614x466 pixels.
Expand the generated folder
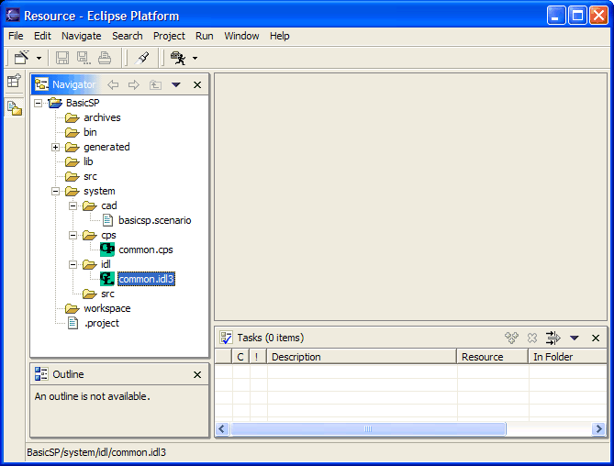point(55,147)
